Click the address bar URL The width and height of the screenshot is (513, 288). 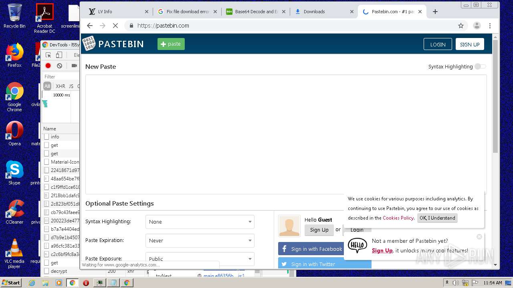tap(163, 26)
